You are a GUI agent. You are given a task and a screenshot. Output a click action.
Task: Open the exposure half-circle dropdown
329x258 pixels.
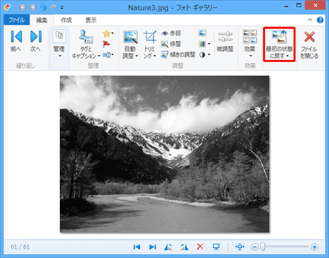pyautogui.click(x=205, y=55)
